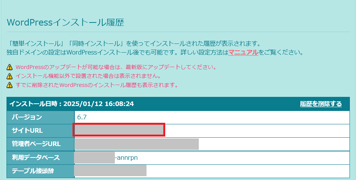
Task: Click the テーブル接頭辞 row label
Action: 33,170
